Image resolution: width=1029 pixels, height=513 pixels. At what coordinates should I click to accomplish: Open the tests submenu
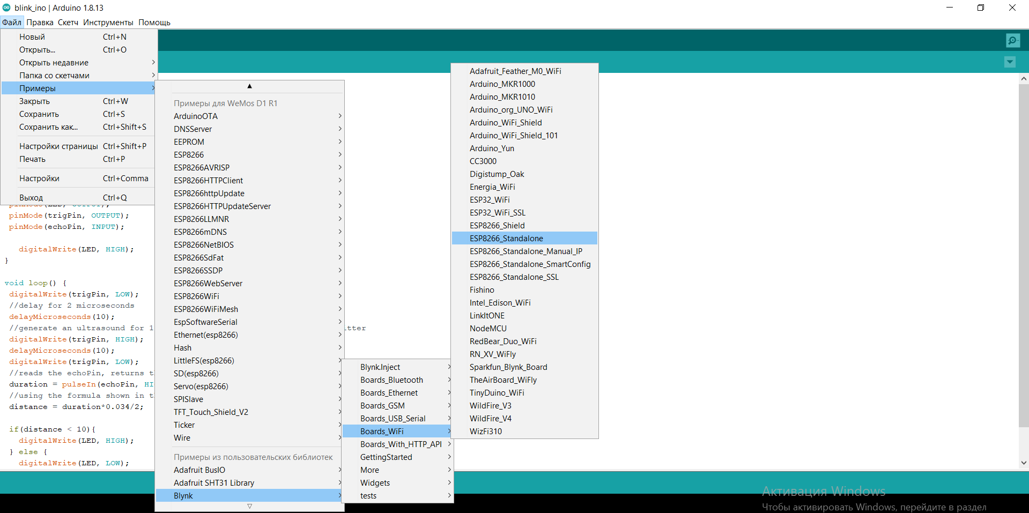click(397, 496)
